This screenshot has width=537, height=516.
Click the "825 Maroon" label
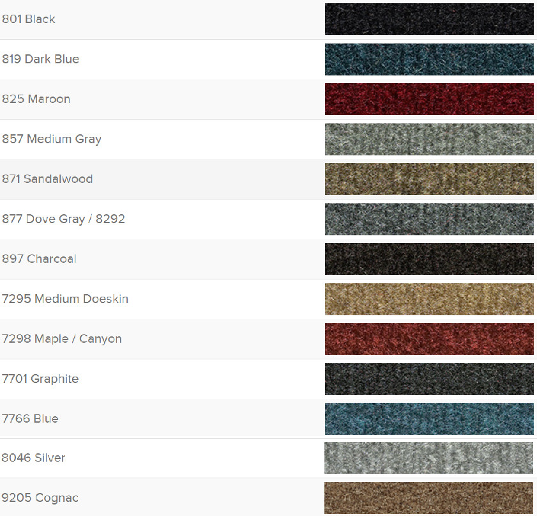pyautogui.click(x=36, y=99)
